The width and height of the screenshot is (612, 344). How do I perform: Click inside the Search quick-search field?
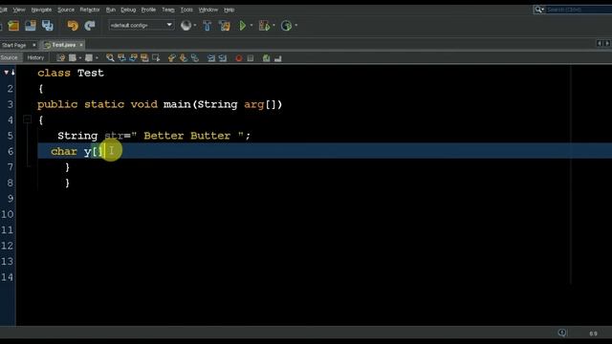(579, 10)
